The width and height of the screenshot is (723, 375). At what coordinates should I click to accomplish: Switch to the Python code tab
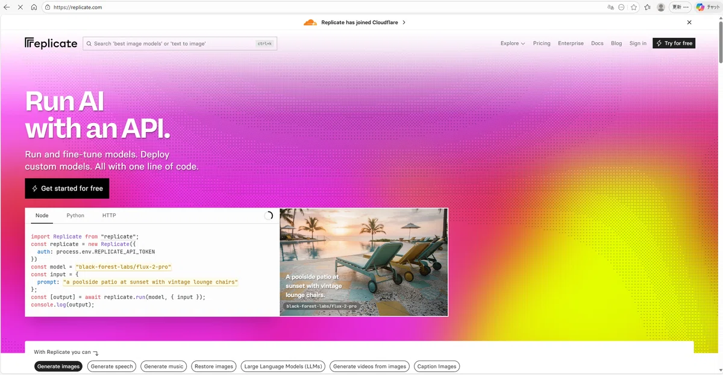75,215
